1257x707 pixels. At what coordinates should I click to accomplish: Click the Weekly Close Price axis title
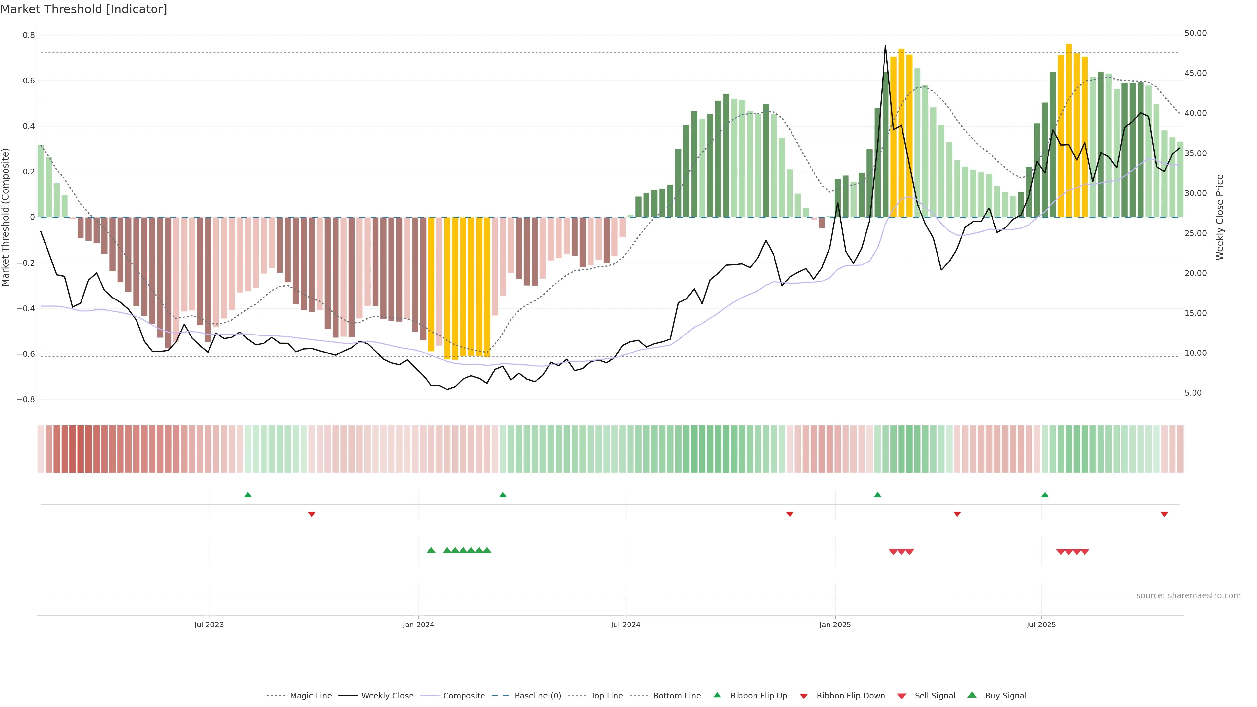tap(1220, 217)
